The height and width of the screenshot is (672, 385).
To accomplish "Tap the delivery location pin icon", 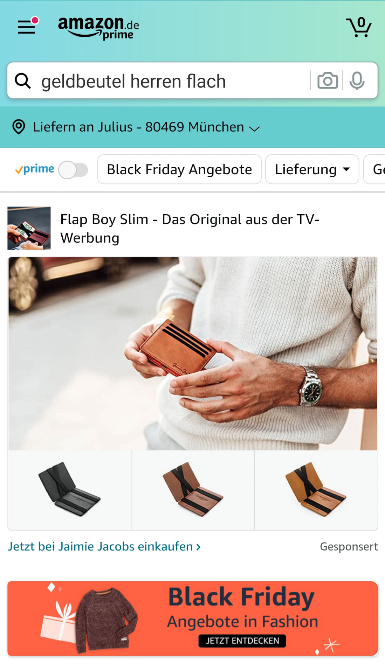I will click(x=19, y=127).
